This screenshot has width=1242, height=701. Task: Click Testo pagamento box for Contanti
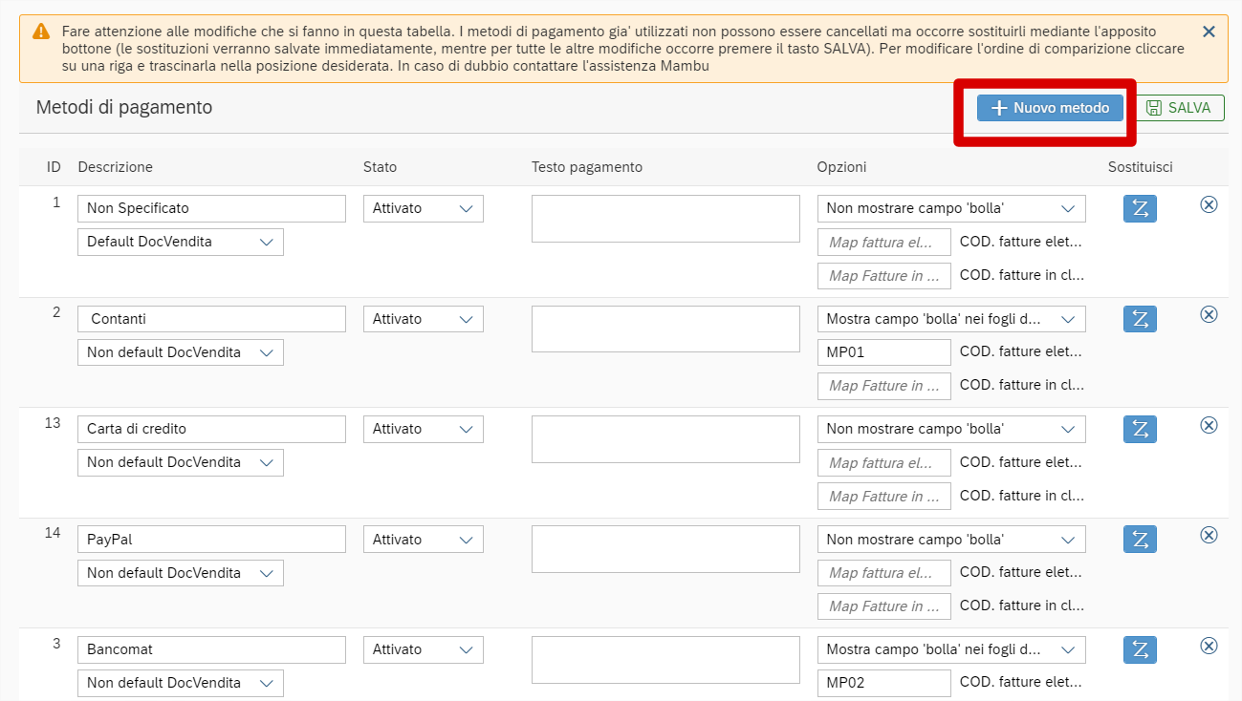(665, 329)
